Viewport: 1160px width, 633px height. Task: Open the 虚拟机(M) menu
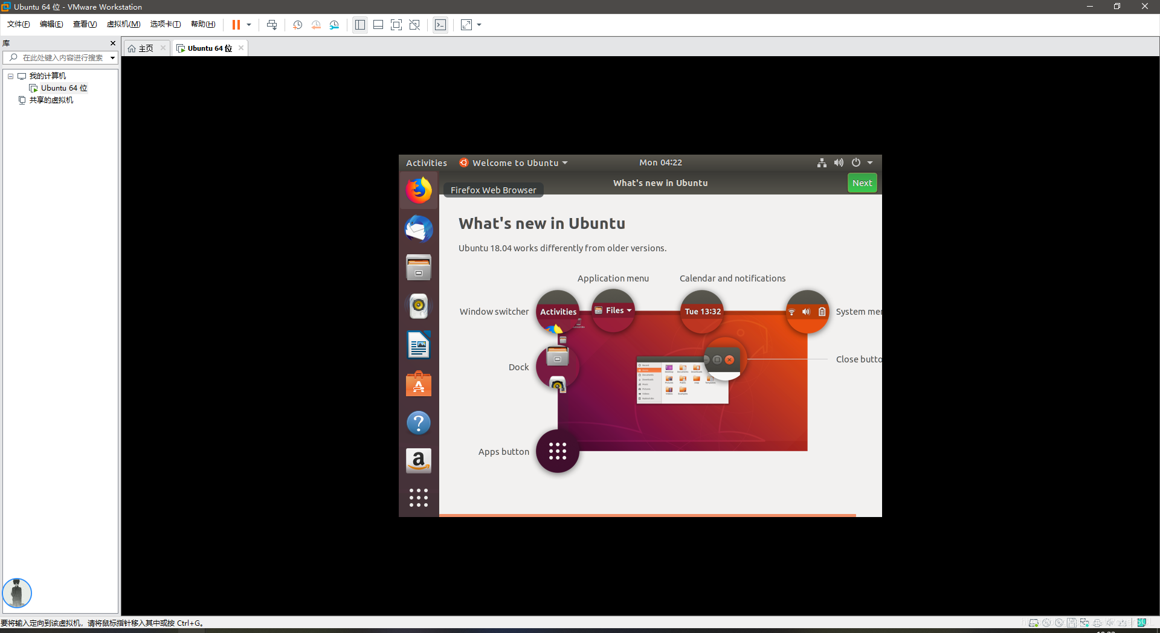pyautogui.click(x=123, y=24)
